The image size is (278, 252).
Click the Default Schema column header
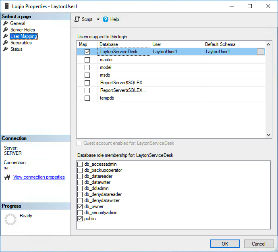tap(234, 44)
